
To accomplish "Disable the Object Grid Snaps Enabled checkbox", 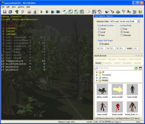I will click(x=100, y=44).
